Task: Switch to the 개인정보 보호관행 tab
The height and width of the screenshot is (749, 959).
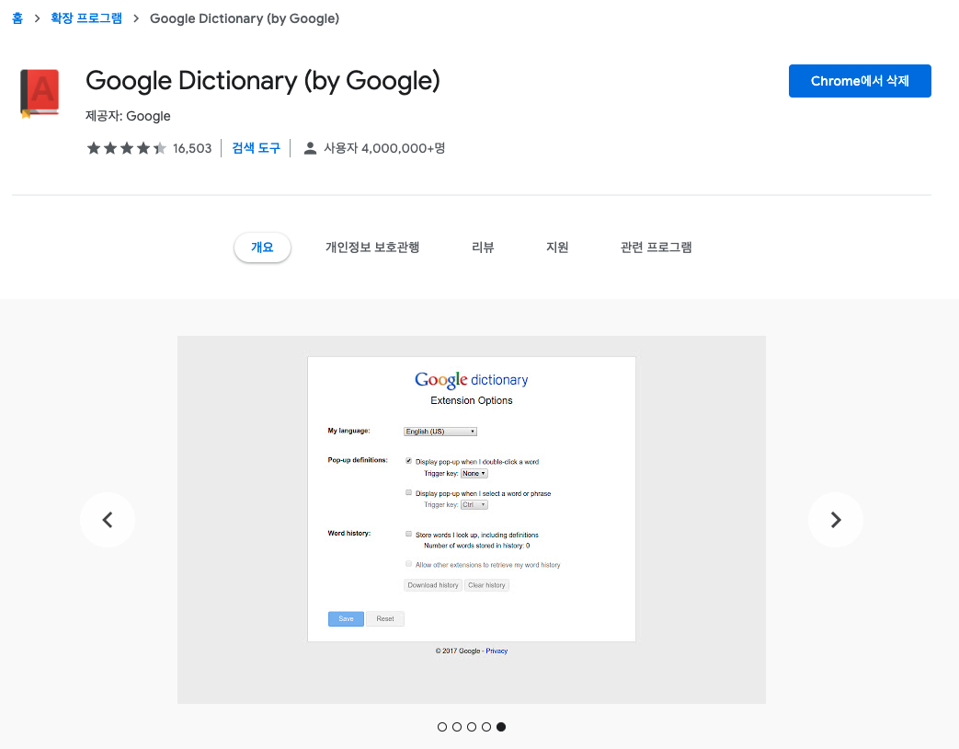Action: [372, 248]
